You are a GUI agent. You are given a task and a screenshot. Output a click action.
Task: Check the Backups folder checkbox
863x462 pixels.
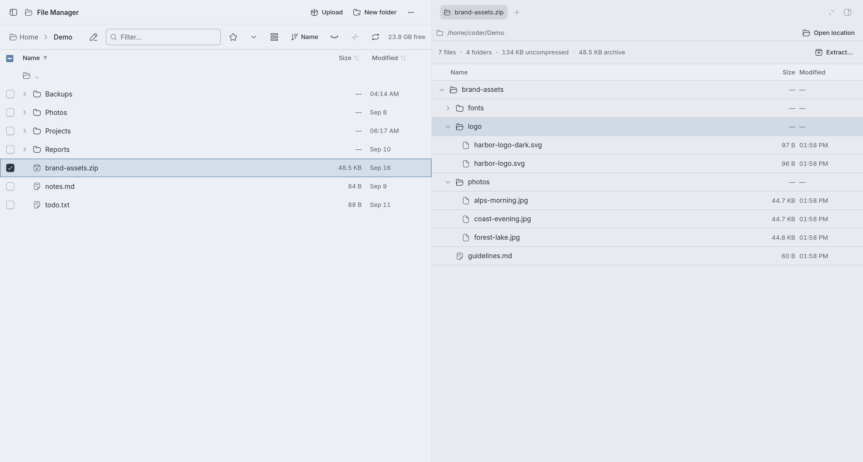pos(10,94)
